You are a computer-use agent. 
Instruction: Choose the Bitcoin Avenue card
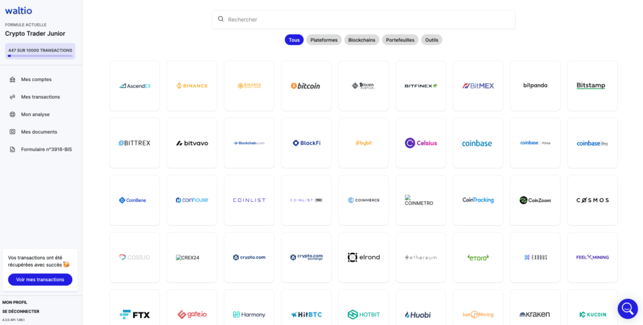coord(364,86)
